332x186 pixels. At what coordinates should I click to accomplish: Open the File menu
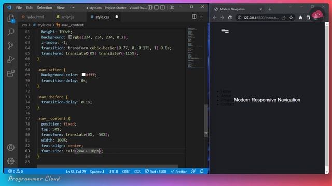19,8
